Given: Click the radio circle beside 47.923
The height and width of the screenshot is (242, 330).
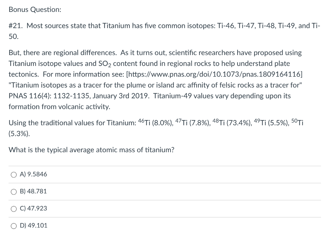Looking at the screenshot, I should point(13,208).
